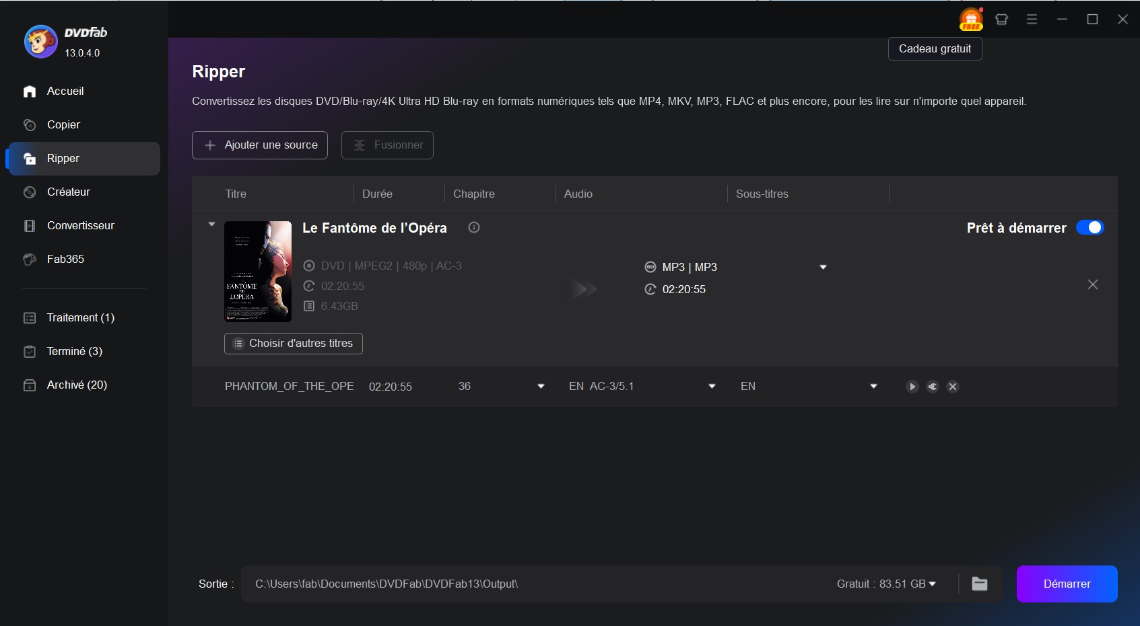Viewport: 1140px width, 626px height.
Task: Toggle the Prêt à démarrer switch
Action: (x=1089, y=227)
